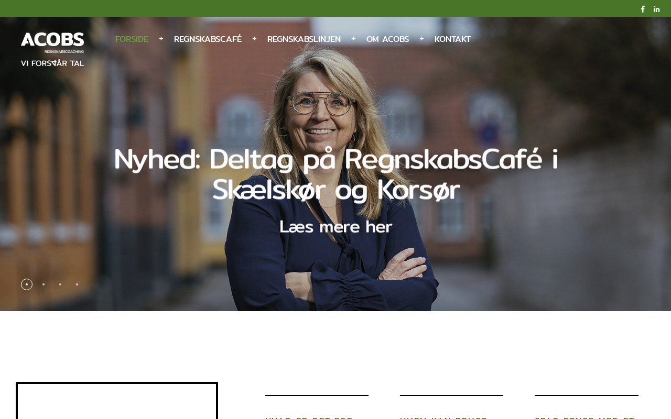Open the Regnskabslinjen menu item

(304, 39)
